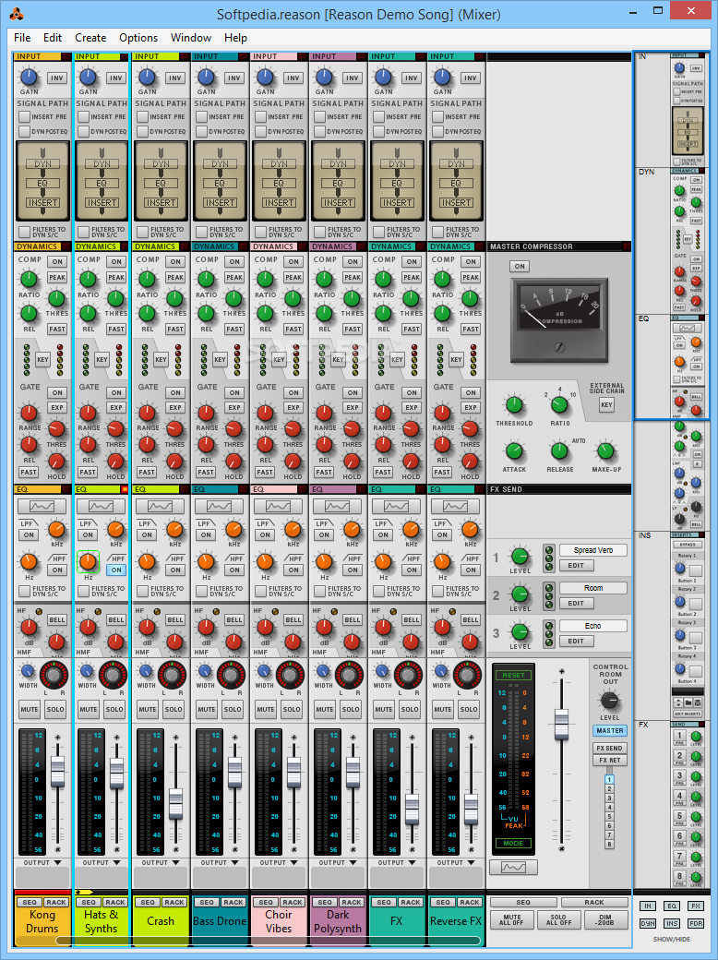Click the compressor Rel knob on Kong Drums

pos(29,314)
